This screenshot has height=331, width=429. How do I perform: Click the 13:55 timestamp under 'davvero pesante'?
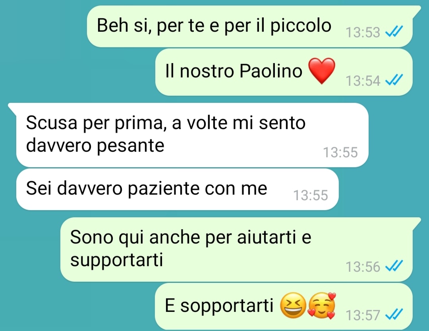[x=340, y=152]
